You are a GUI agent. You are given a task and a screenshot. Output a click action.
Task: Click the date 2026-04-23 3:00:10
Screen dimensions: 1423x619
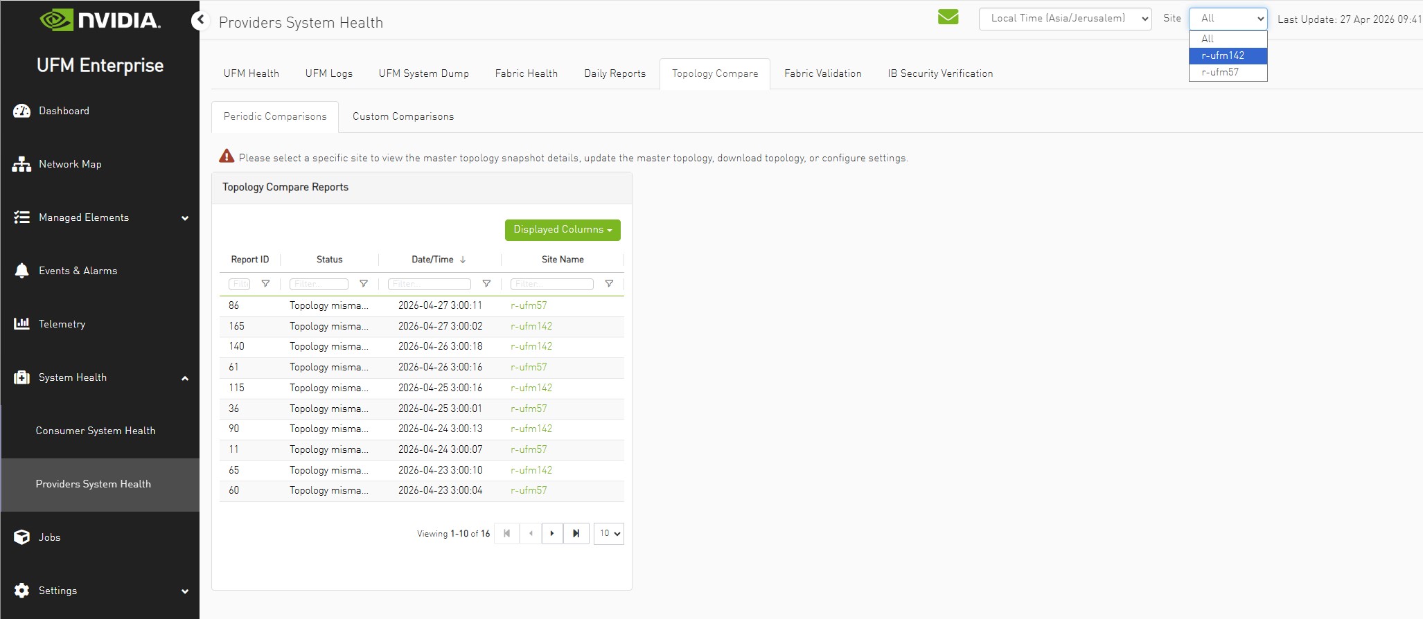click(x=441, y=470)
